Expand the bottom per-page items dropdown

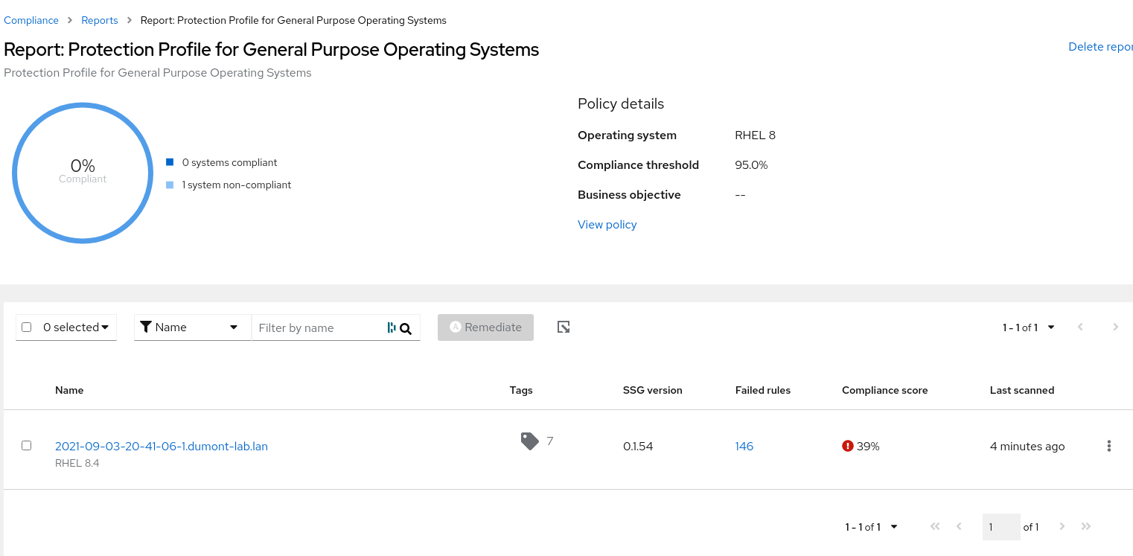871,527
